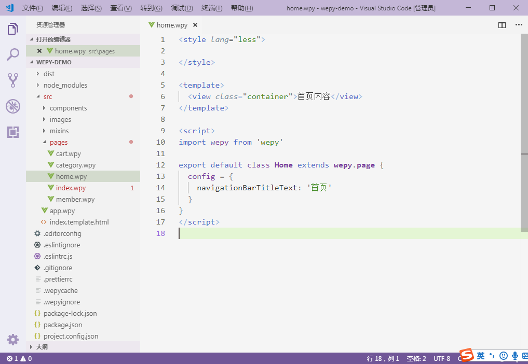Click the 空格: 2 indentation status
528x364 pixels.
416,359
